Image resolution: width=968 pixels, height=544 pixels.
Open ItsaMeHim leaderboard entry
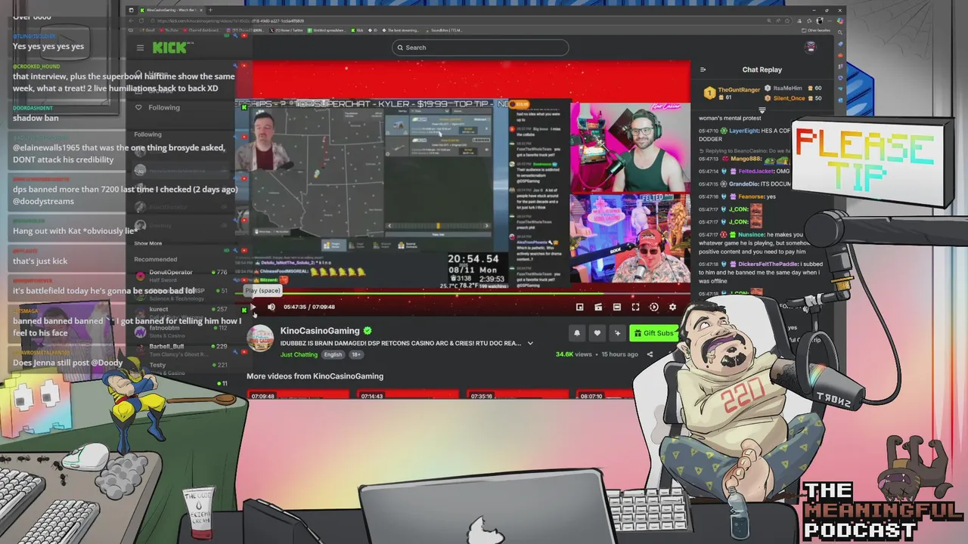tap(794, 88)
